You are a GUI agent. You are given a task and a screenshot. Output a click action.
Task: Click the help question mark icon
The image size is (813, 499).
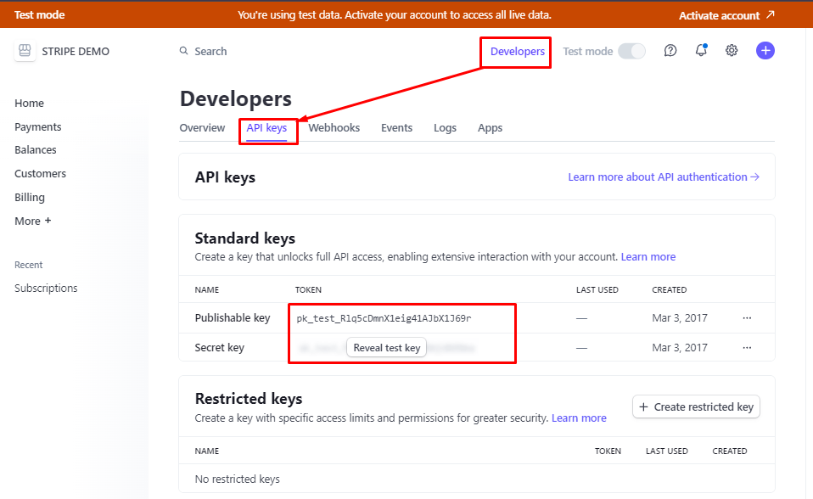click(670, 51)
